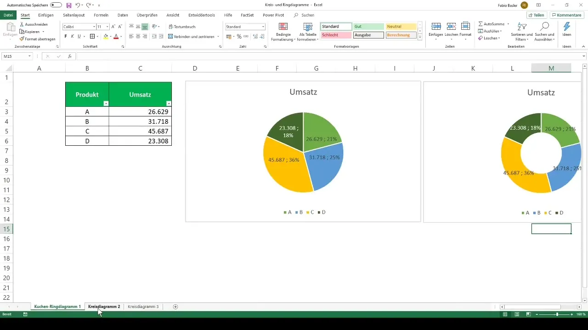Click the AutoSumme sigma icon

481,23
